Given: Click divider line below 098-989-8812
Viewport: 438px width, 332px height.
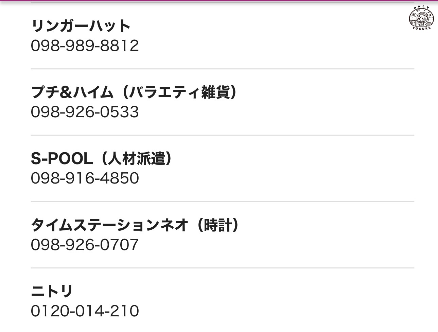Looking at the screenshot, I should coord(222,69).
